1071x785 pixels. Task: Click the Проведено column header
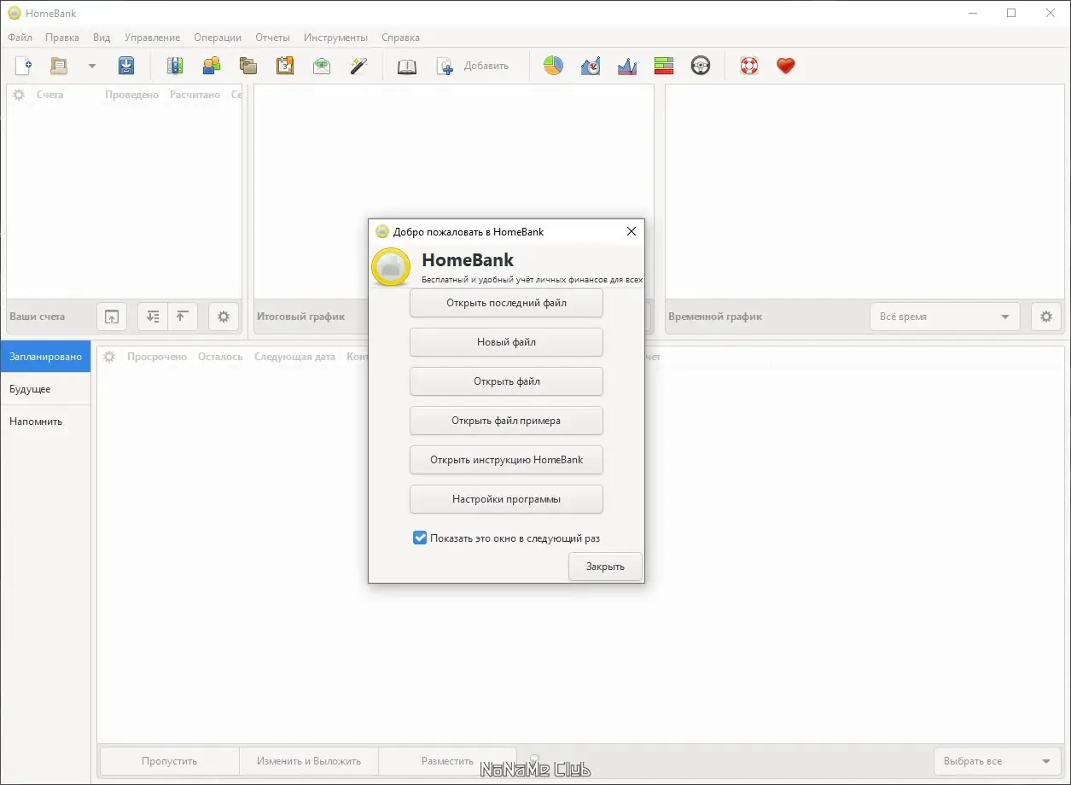(132, 95)
